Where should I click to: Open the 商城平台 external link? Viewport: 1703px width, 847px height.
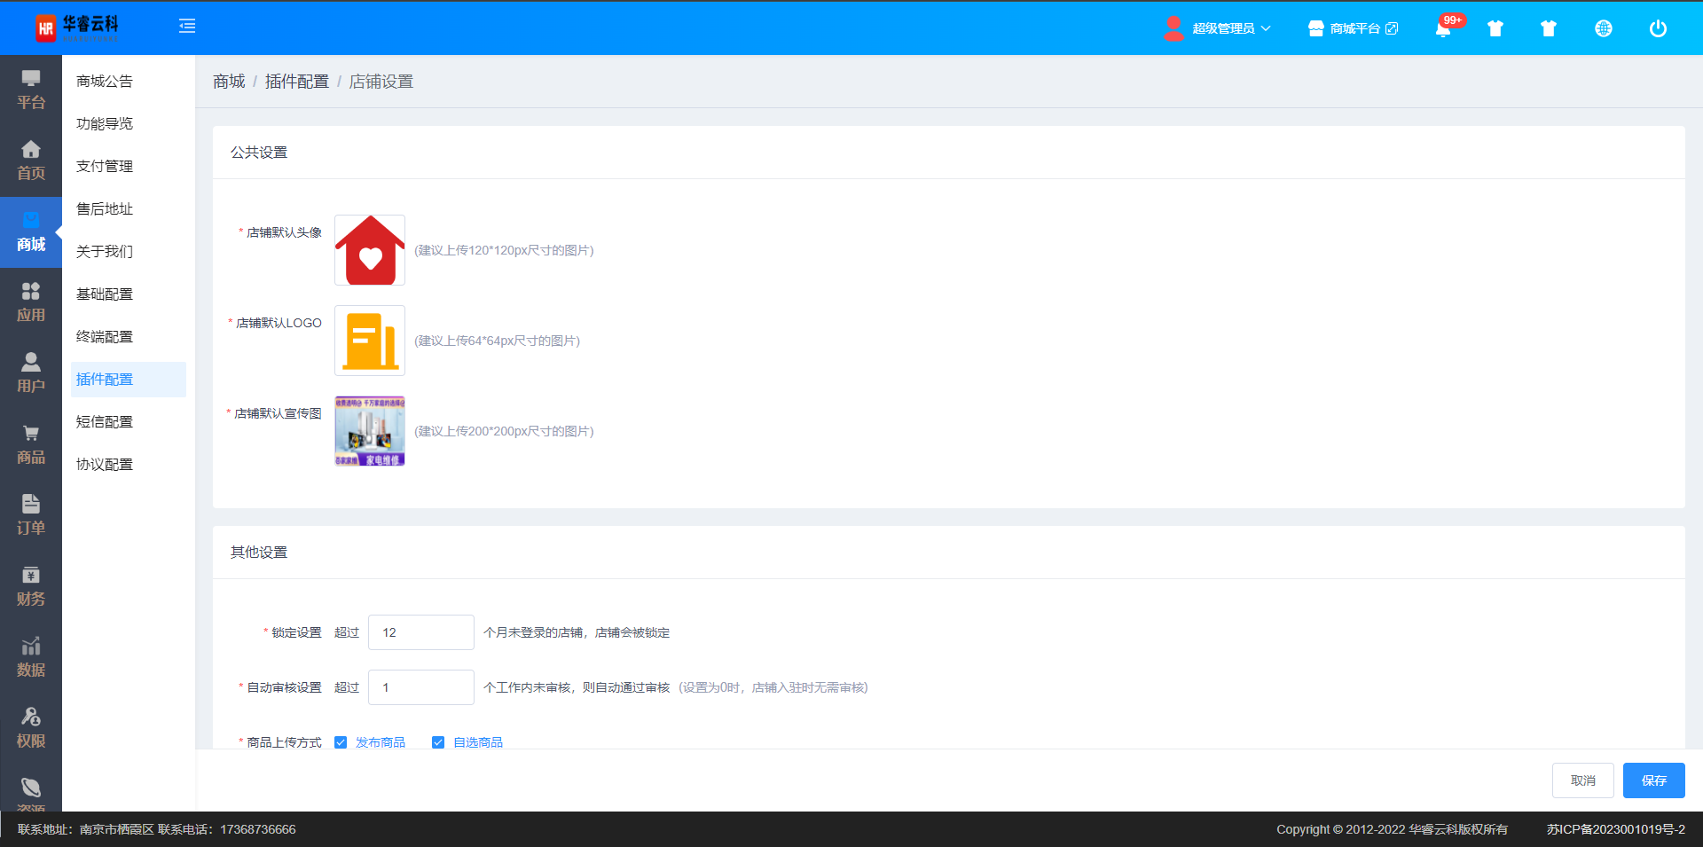(x=1354, y=28)
